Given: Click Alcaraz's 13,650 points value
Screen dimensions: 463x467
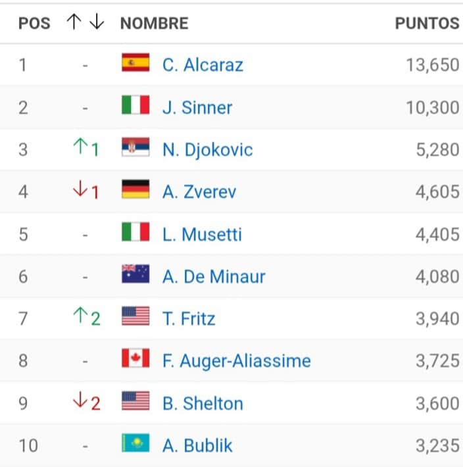Looking at the screenshot, I should click(433, 64).
